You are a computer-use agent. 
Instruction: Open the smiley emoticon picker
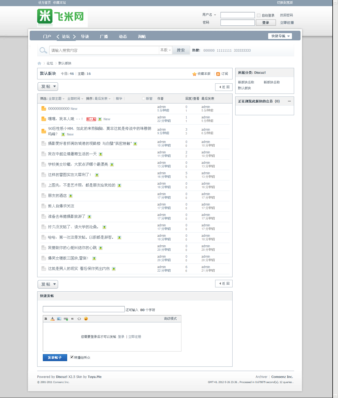(86, 319)
